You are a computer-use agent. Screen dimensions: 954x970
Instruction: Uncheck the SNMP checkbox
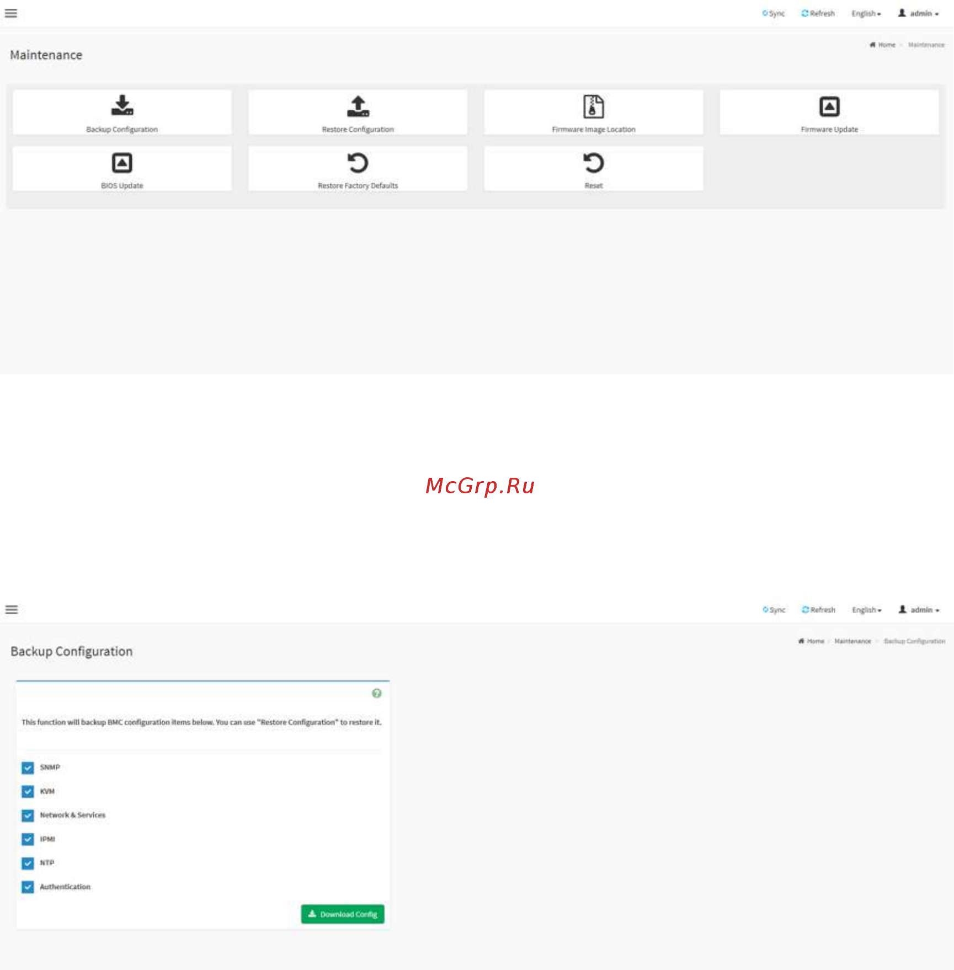point(28,768)
